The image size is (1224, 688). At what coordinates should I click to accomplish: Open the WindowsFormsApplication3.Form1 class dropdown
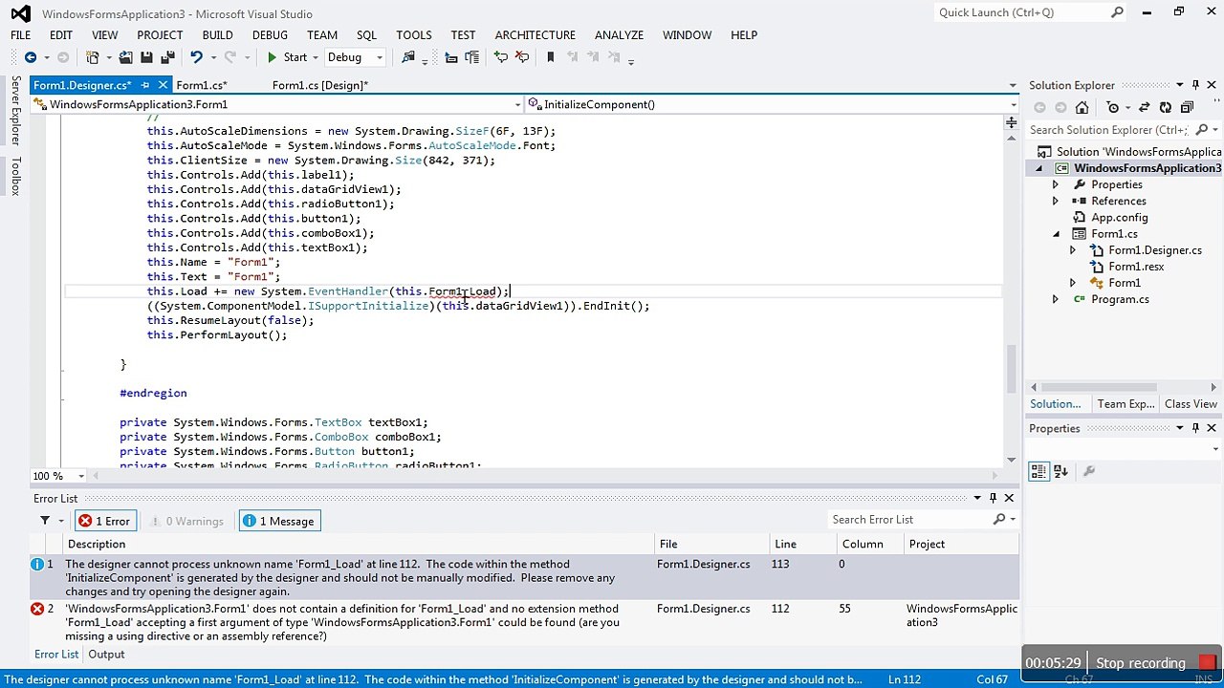(517, 104)
